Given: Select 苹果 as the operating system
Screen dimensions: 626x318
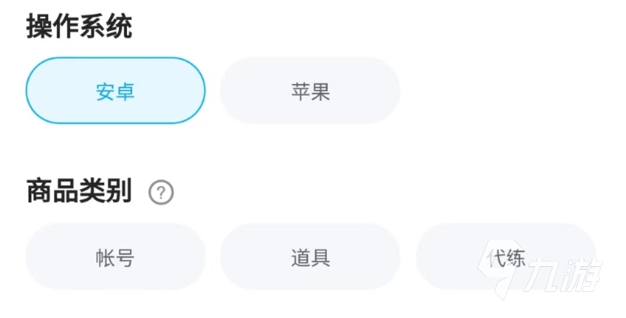Looking at the screenshot, I should click(x=310, y=91).
